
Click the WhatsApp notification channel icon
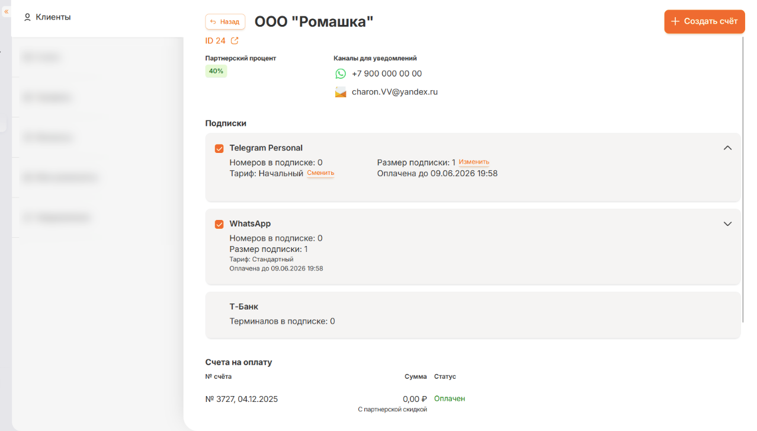pyautogui.click(x=341, y=74)
